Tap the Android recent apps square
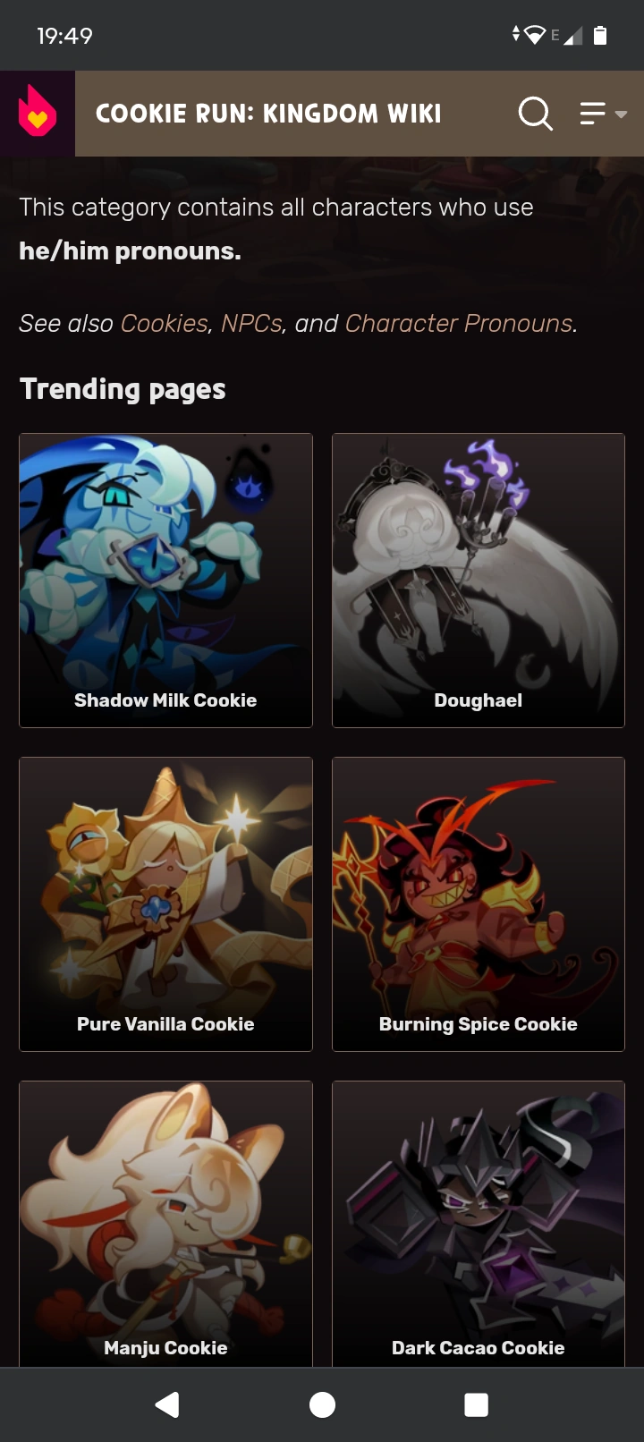Image resolution: width=644 pixels, height=1442 pixels. (x=477, y=1404)
